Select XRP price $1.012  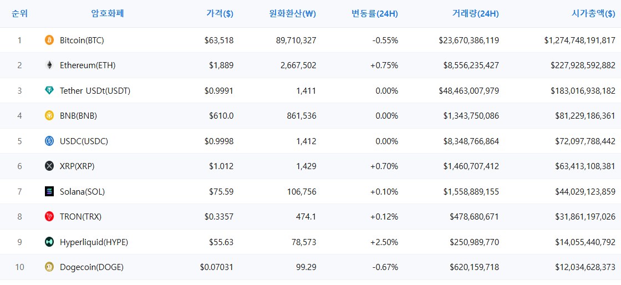(x=221, y=167)
